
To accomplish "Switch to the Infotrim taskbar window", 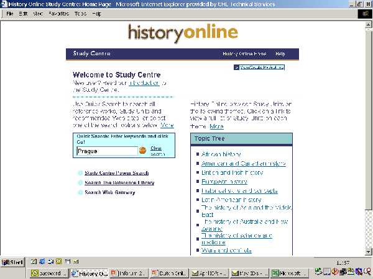I will 129,273.
